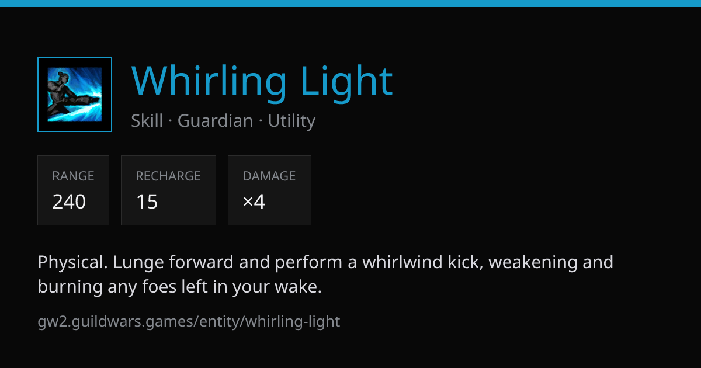Click the DAMAGE stat label
Screen dimensions: 701x368
click(x=269, y=176)
